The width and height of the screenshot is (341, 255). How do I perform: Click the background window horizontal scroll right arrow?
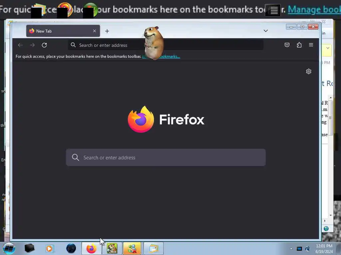click(x=325, y=221)
